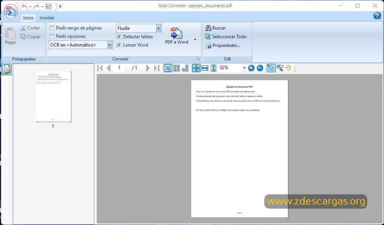Click the current page number field

coord(119,68)
